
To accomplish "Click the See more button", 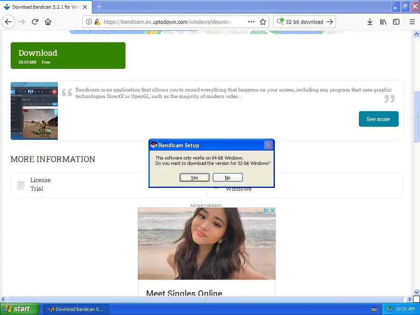I will pyautogui.click(x=379, y=119).
